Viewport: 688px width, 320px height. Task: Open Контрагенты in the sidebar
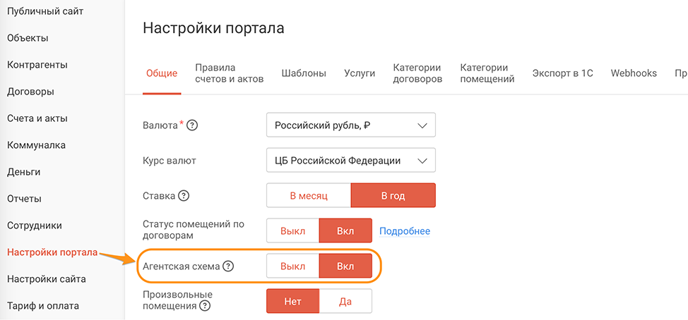point(37,65)
